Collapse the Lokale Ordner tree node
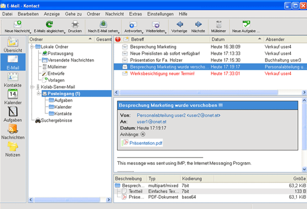The height and width of the screenshot is (209, 307). pos(32,47)
